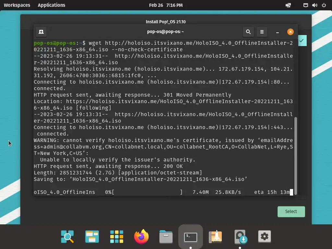Open new terminal tab icon
This screenshot has width=332, height=249.
[x=41, y=32]
